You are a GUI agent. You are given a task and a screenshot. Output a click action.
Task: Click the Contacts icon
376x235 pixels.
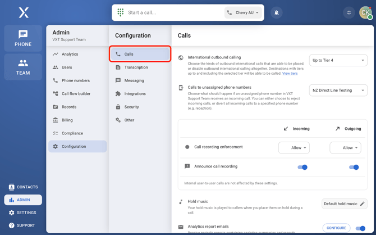point(12,187)
